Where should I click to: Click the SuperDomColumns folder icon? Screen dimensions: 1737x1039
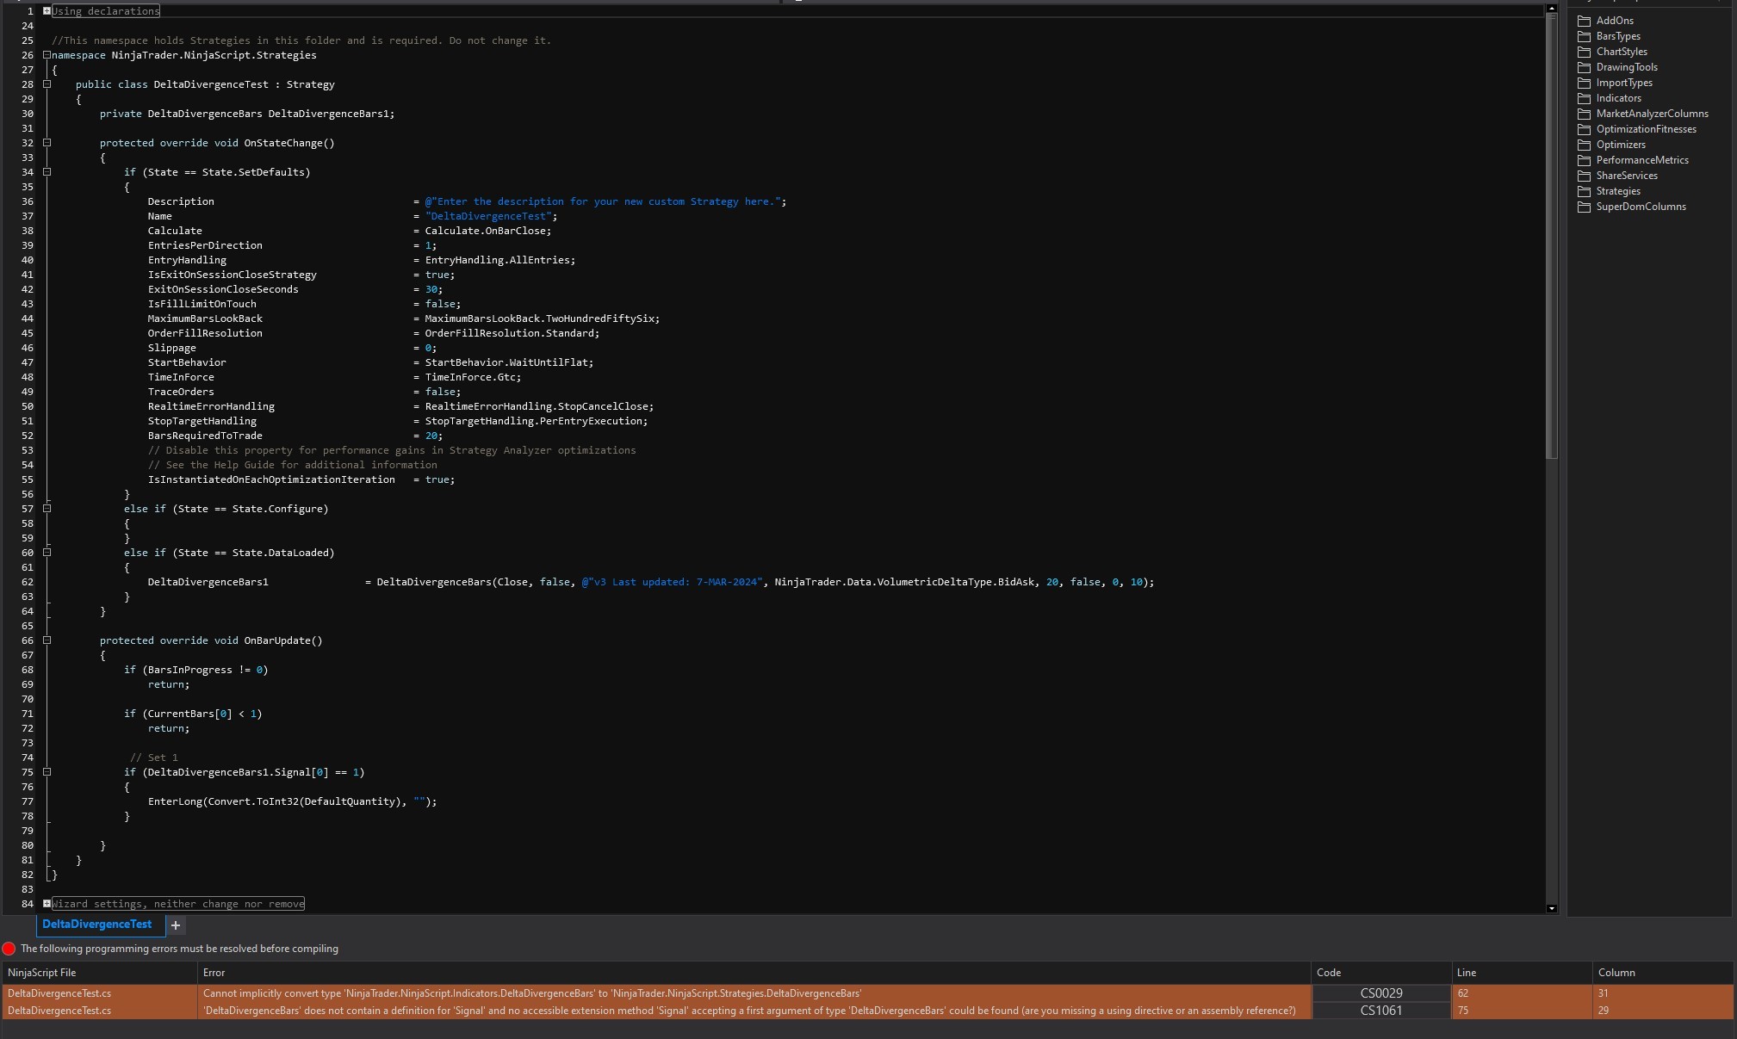[1584, 207]
